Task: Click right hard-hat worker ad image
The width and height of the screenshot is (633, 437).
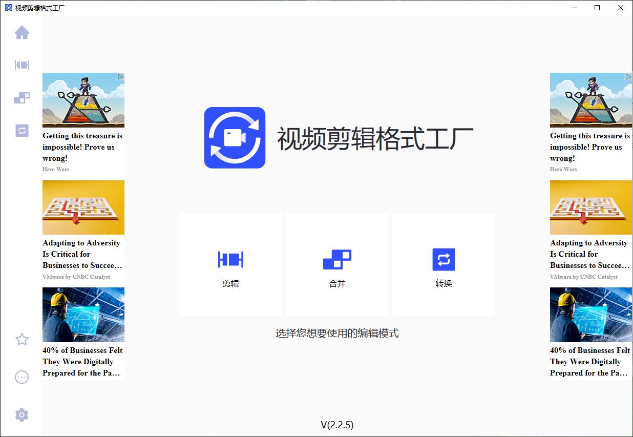Action: (x=590, y=315)
